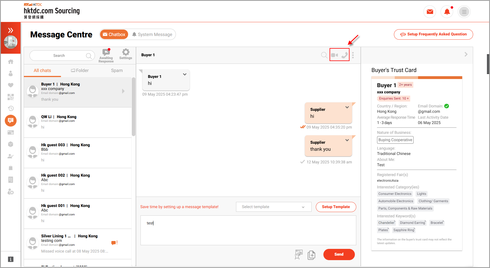Switch to the Chatbox tab
This screenshot has height=268, width=490.
114,34
